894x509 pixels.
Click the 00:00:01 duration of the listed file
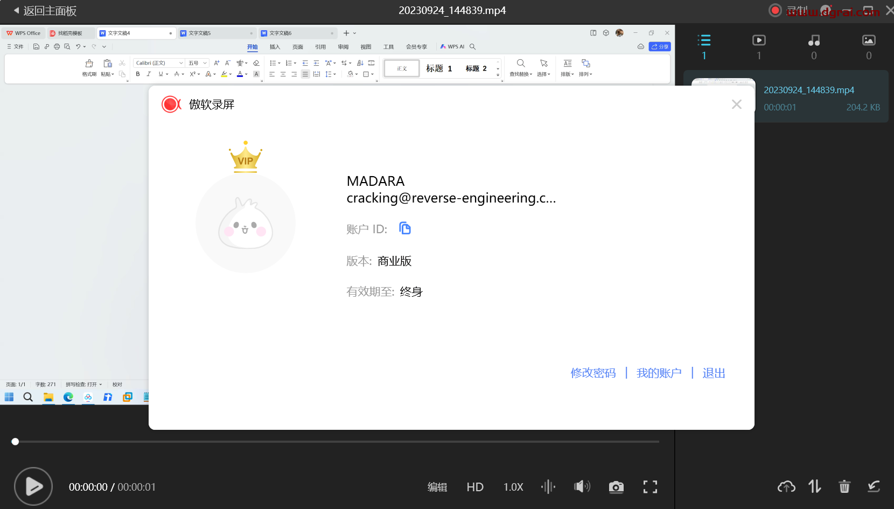pyautogui.click(x=780, y=107)
